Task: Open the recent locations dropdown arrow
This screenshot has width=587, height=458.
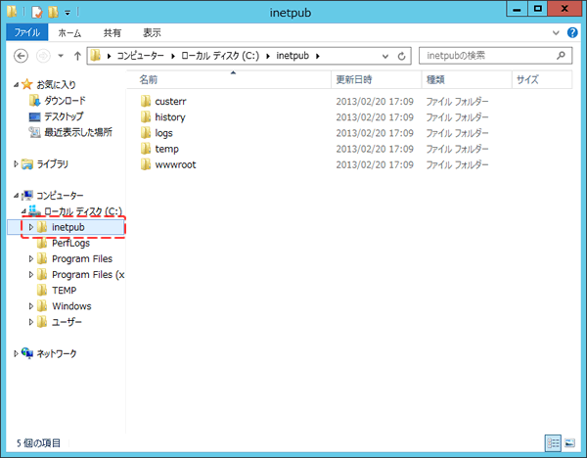Action: [61, 56]
